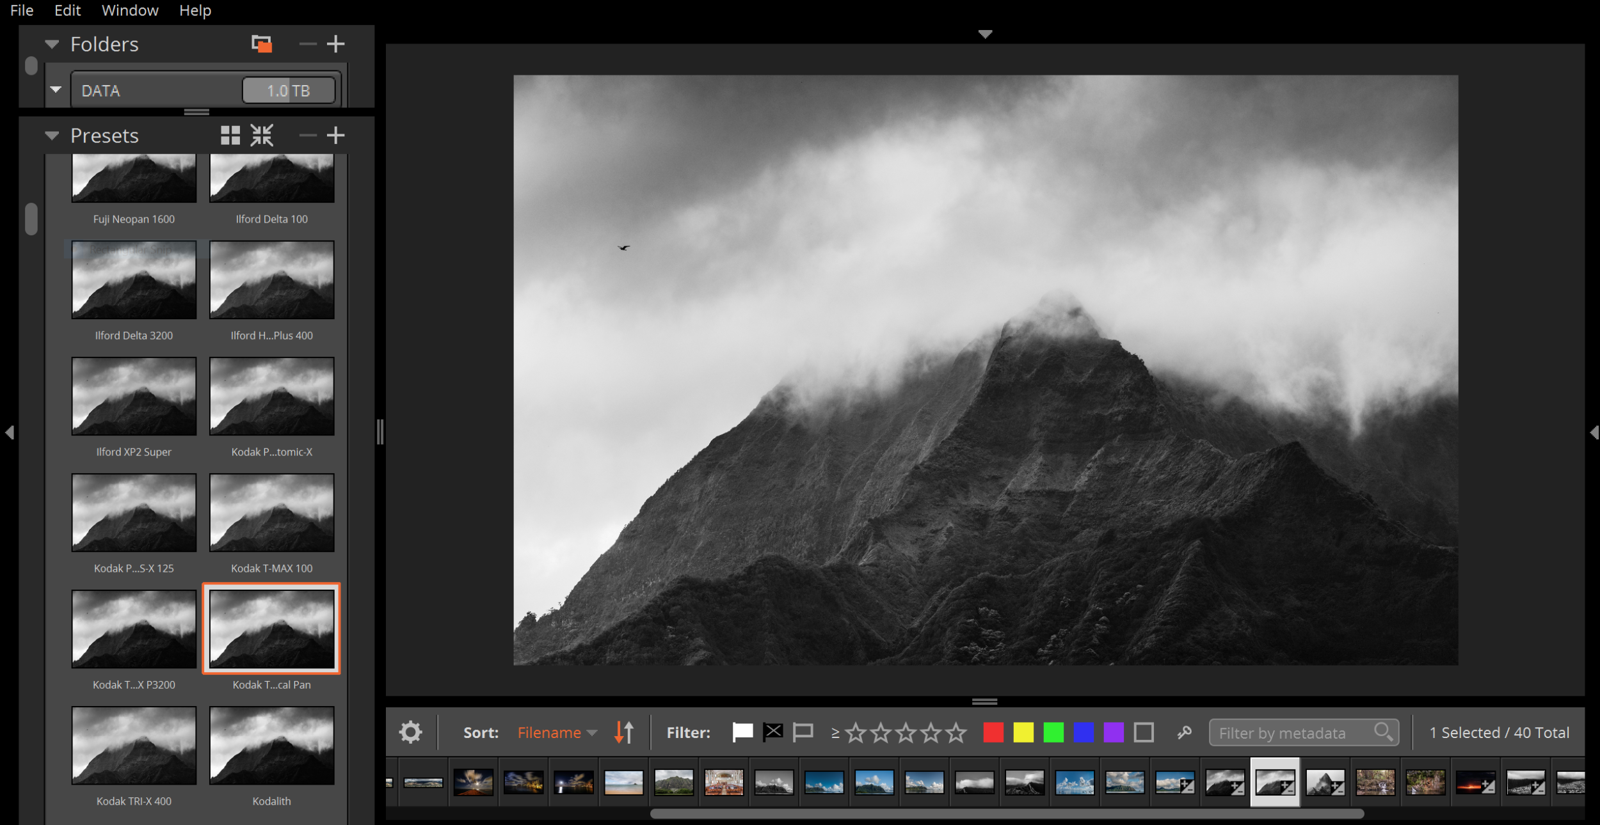Apply the Kodak TRI-X 400 preset

[134, 746]
